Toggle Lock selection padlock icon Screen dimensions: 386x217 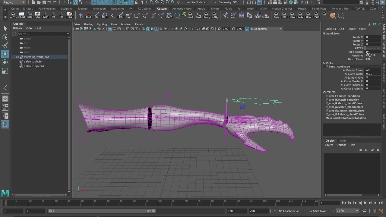click(x=136, y=2)
